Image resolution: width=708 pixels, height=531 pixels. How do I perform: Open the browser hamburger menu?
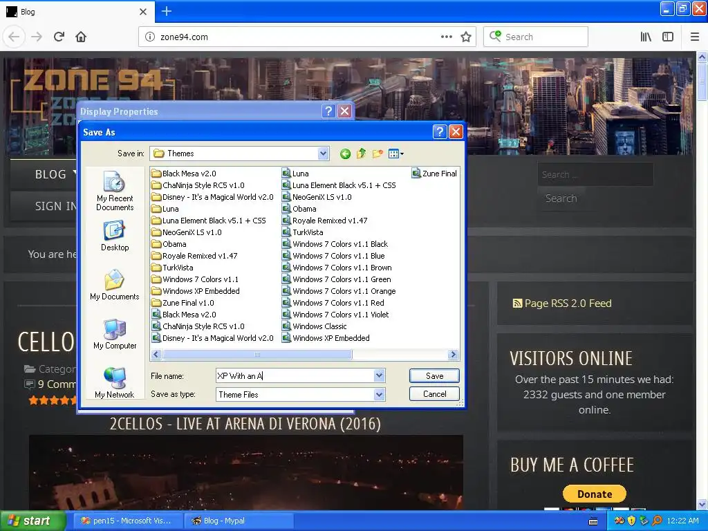pyautogui.click(x=695, y=37)
